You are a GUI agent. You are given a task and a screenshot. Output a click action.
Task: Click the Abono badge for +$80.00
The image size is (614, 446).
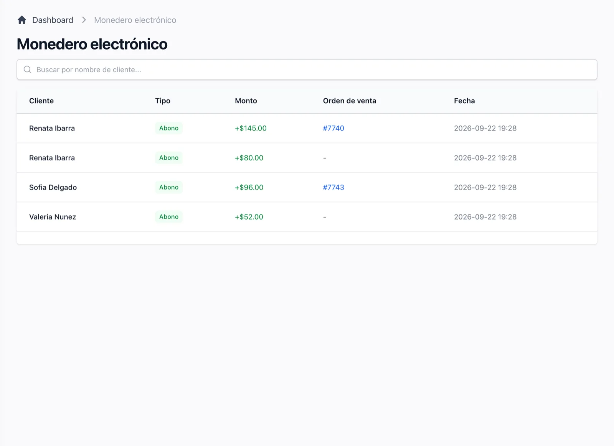click(x=169, y=158)
